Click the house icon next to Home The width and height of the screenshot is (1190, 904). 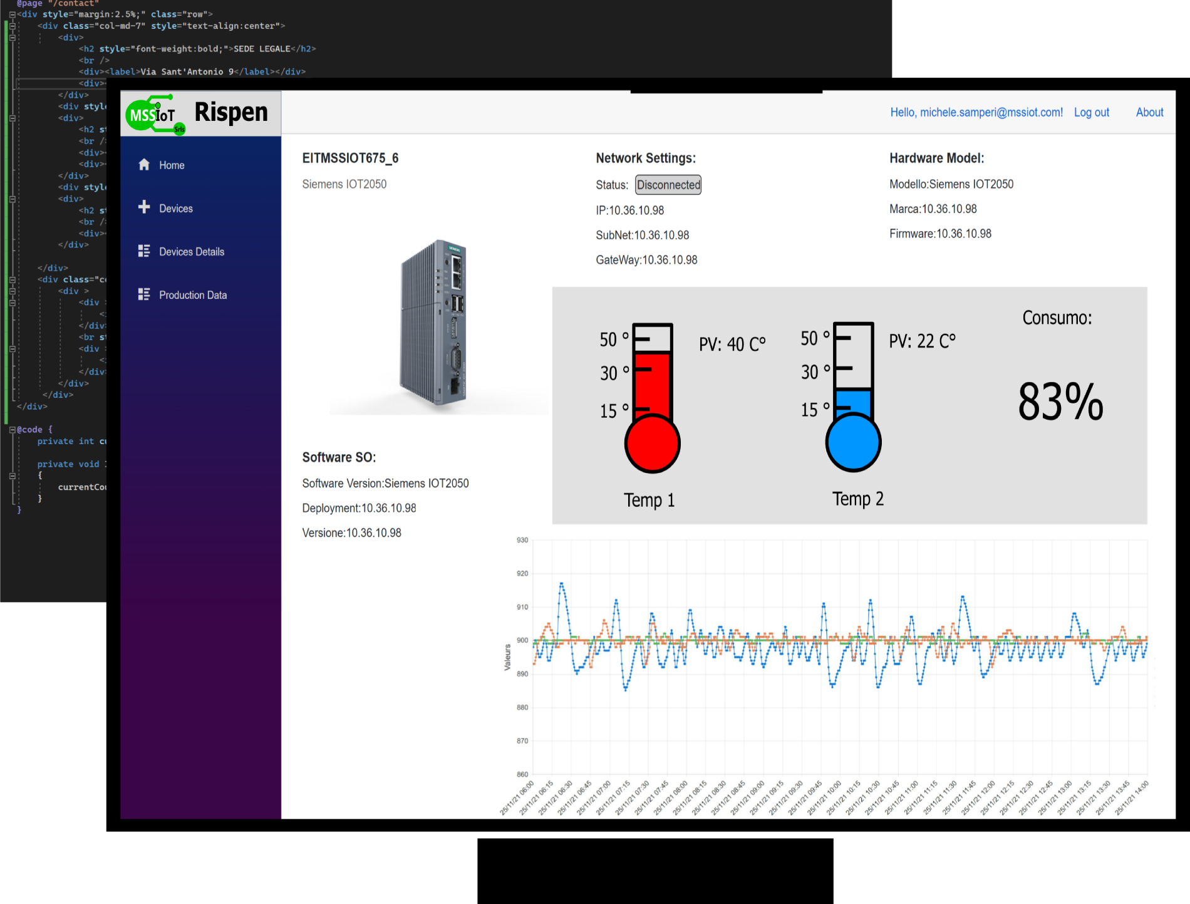144,164
